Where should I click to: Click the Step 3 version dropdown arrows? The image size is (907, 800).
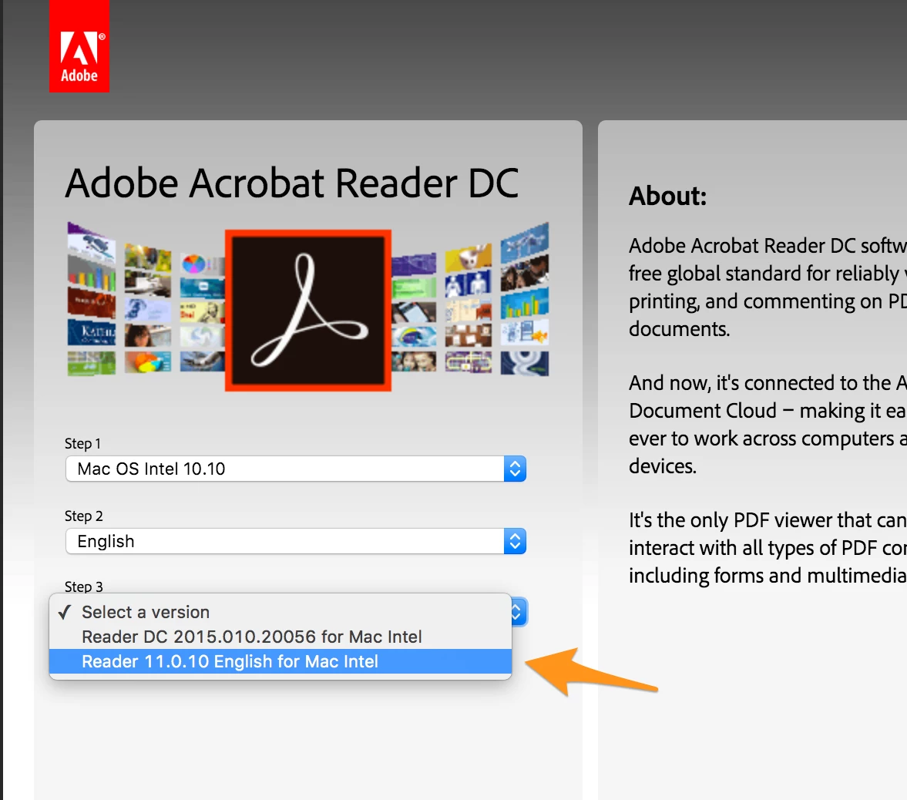click(x=519, y=612)
